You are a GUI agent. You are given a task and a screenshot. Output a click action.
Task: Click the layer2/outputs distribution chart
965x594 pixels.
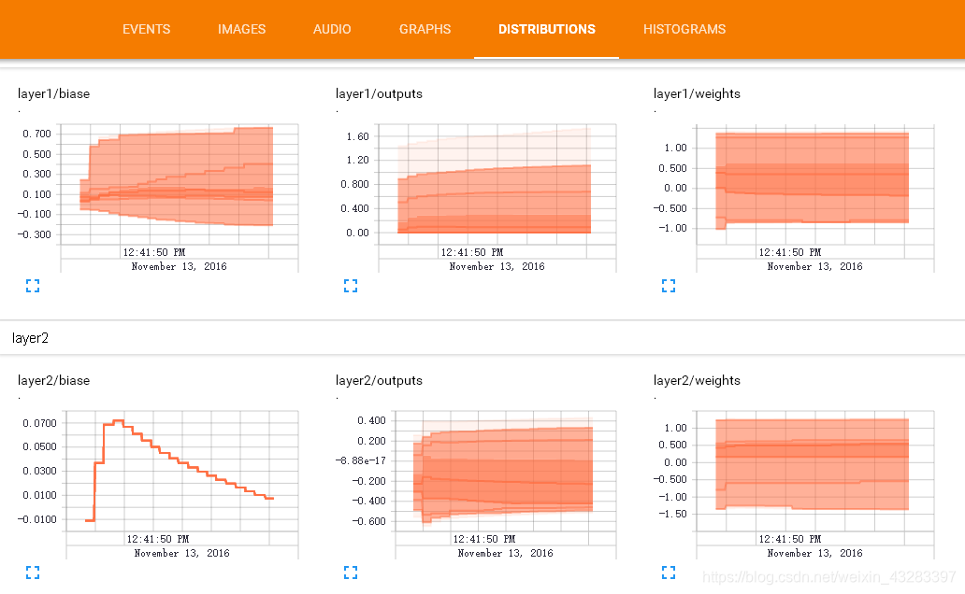pyautogui.click(x=505, y=471)
